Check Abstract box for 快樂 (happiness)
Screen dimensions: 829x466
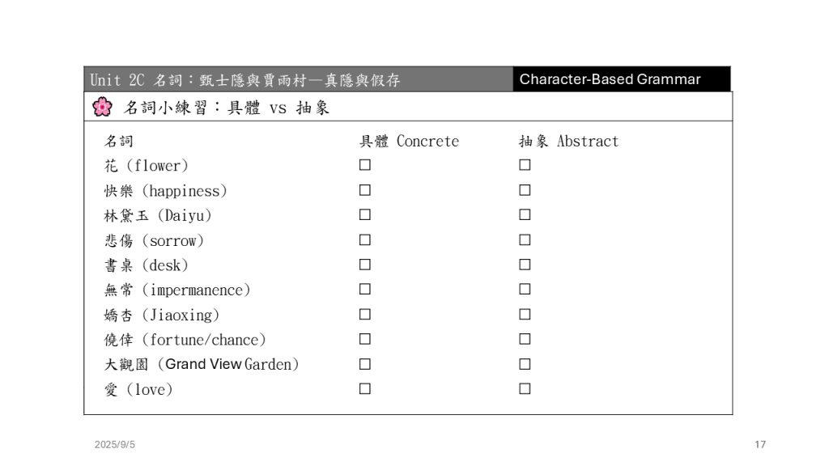point(525,190)
